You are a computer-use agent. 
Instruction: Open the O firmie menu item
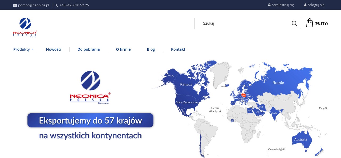pos(123,49)
